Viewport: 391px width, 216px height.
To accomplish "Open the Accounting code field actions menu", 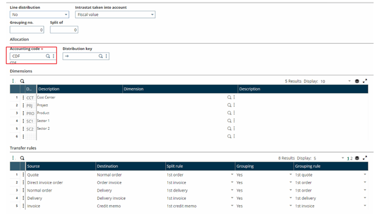I will pyautogui.click(x=53, y=56).
